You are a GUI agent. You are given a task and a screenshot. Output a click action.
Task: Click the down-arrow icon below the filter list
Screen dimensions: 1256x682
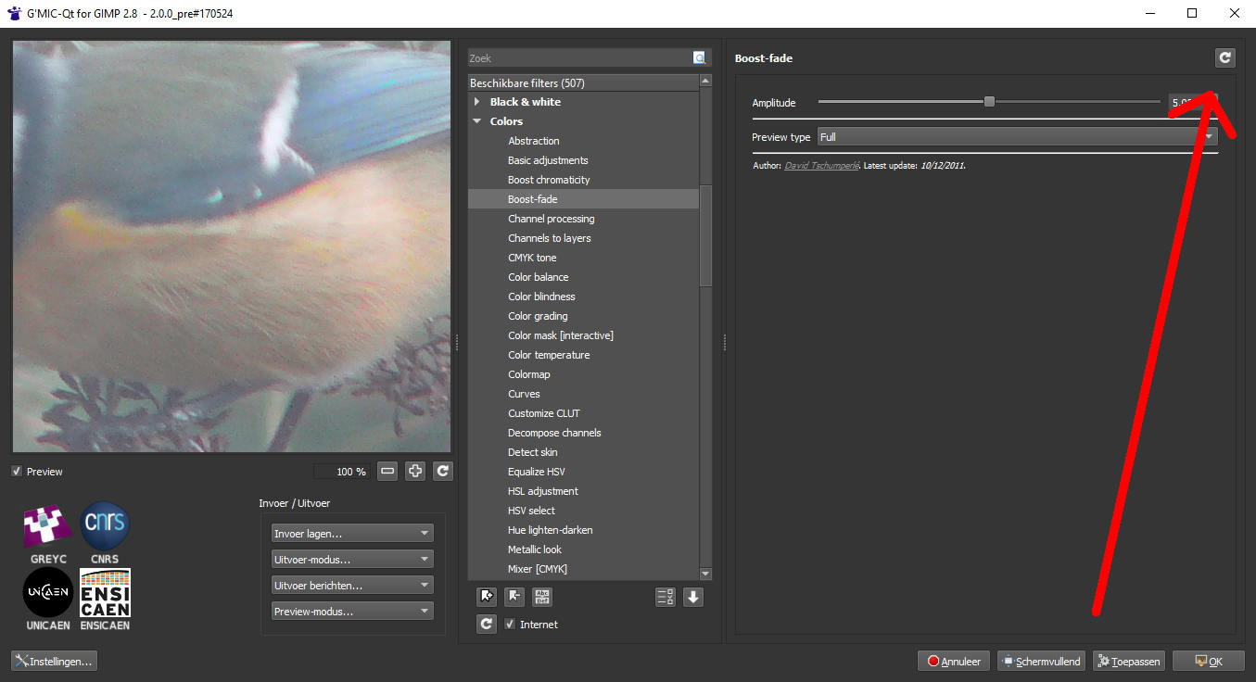(x=692, y=597)
